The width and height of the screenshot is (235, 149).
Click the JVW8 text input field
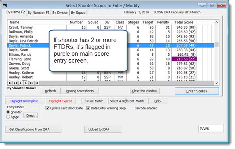(211, 129)
